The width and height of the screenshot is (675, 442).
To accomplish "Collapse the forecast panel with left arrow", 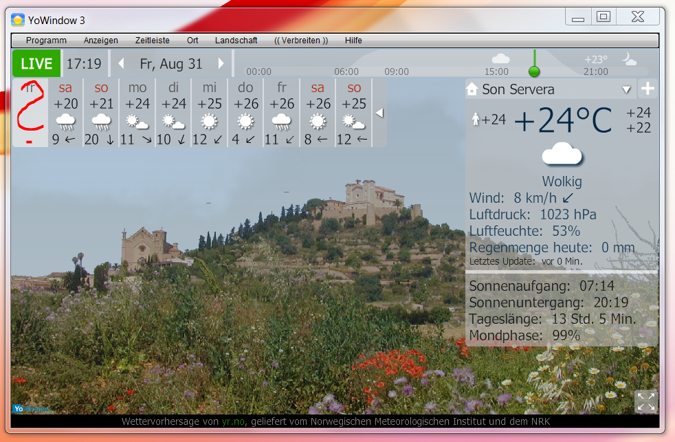I will coord(379,113).
